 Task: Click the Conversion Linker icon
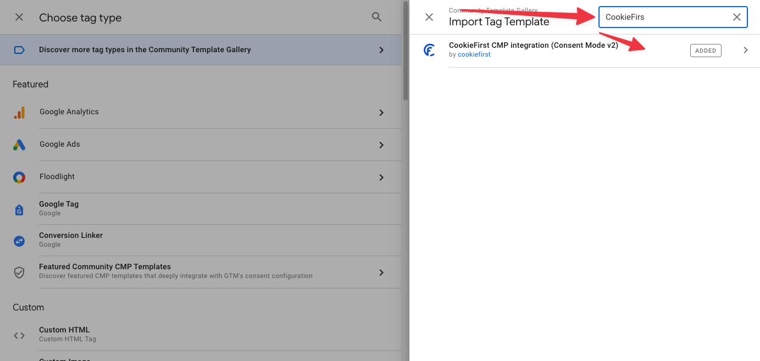pyautogui.click(x=19, y=241)
